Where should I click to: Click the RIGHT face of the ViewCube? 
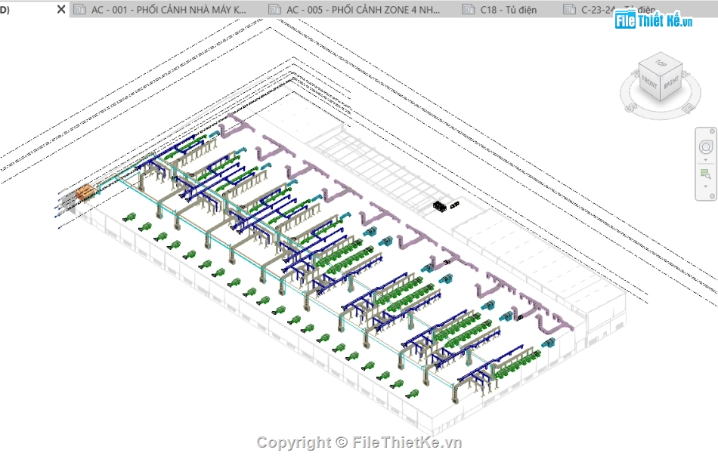coord(671,84)
